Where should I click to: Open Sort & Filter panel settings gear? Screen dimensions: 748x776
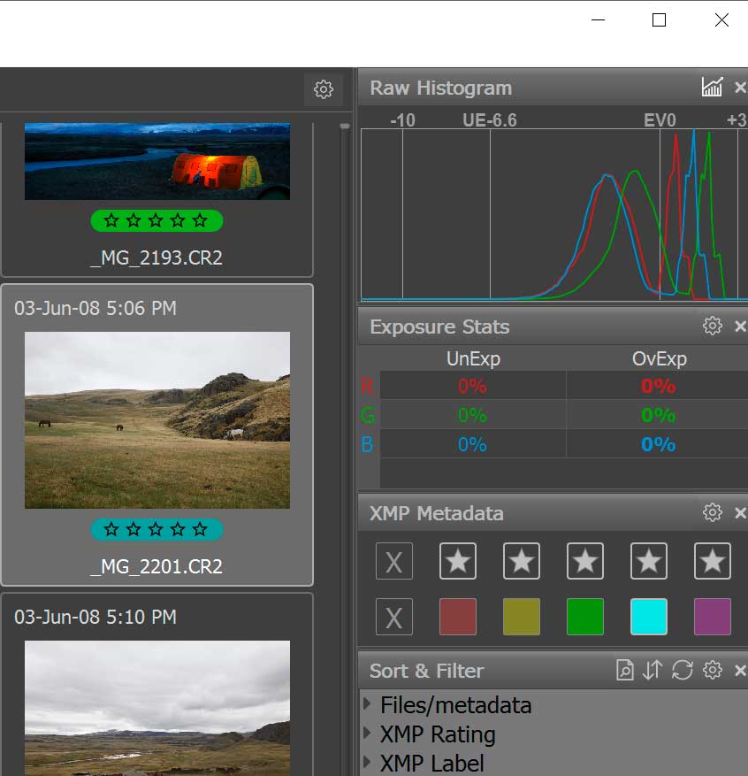(712, 670)
